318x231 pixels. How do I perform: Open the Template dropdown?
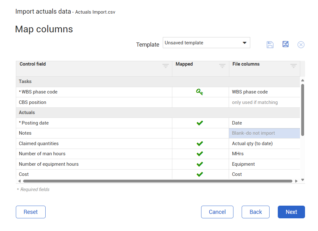(x=206, y=43)
